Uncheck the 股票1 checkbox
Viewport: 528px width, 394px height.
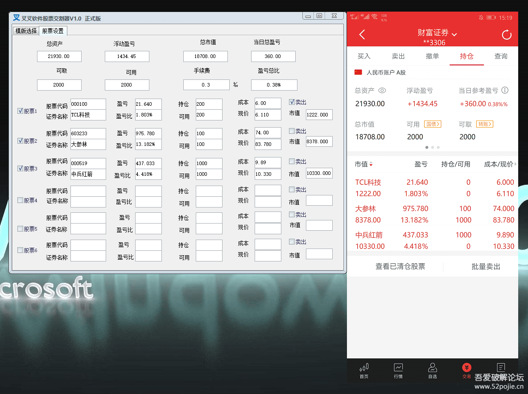[x=20, y=111]
